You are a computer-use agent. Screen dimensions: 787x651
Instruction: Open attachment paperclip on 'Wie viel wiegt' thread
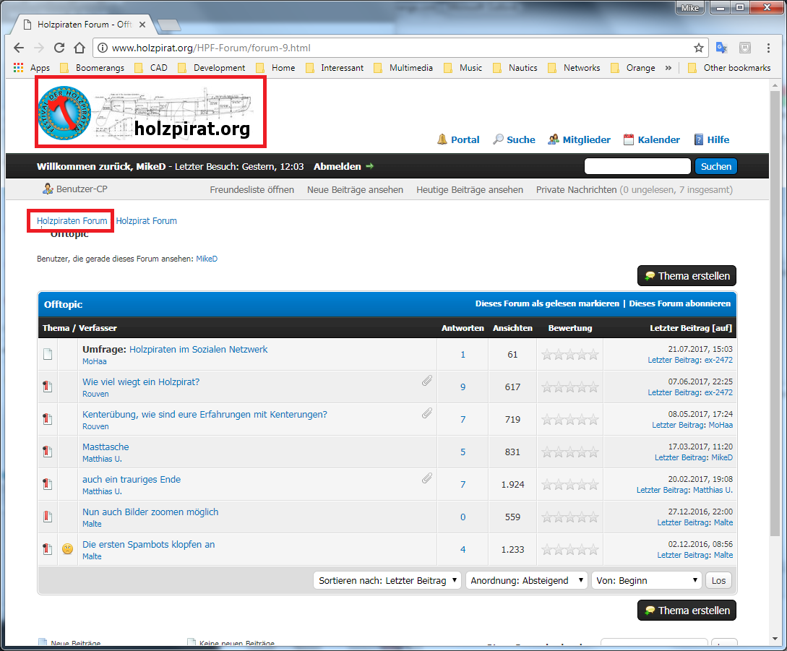[x=427, y=380]
